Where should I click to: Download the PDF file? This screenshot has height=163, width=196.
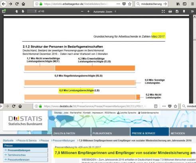pos(177,12)
